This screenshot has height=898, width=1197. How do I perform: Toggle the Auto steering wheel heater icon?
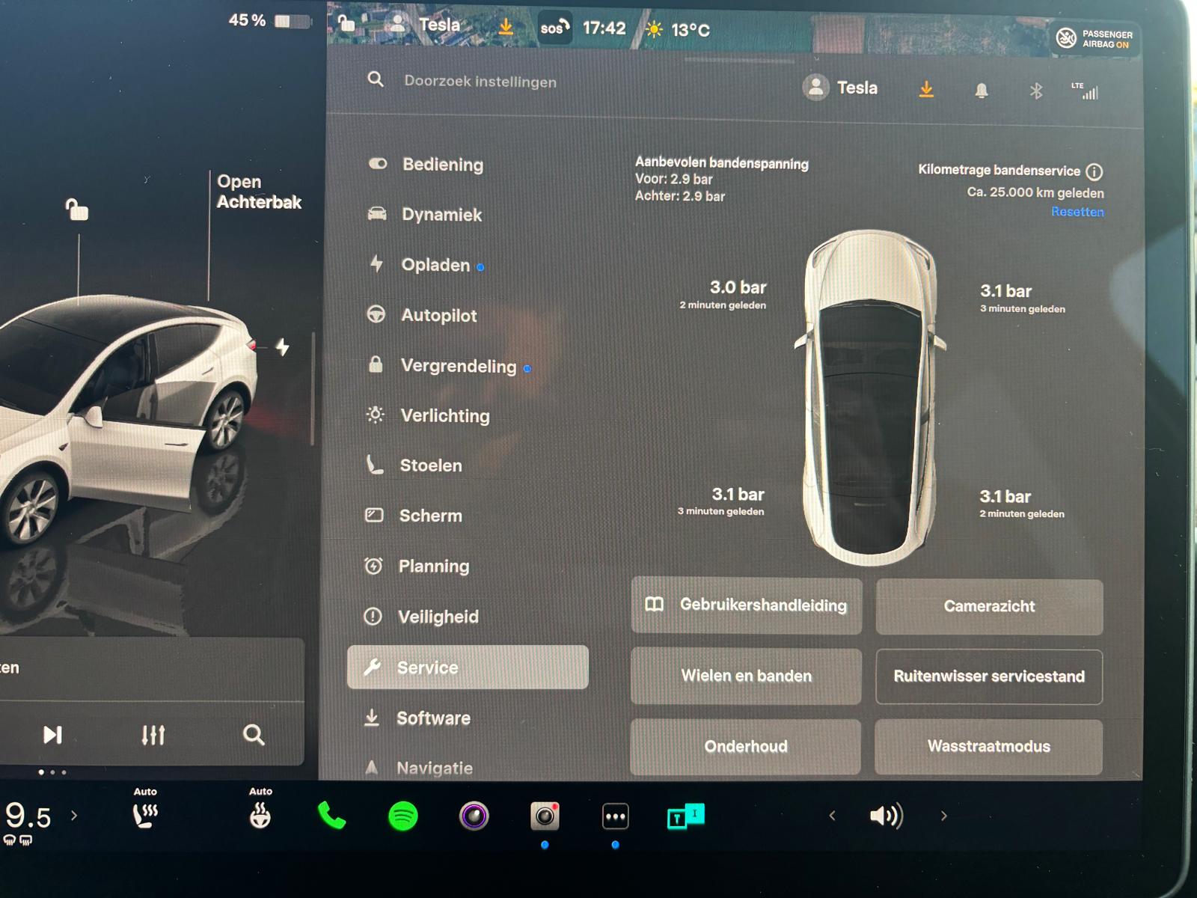click(x=260, y=810)
